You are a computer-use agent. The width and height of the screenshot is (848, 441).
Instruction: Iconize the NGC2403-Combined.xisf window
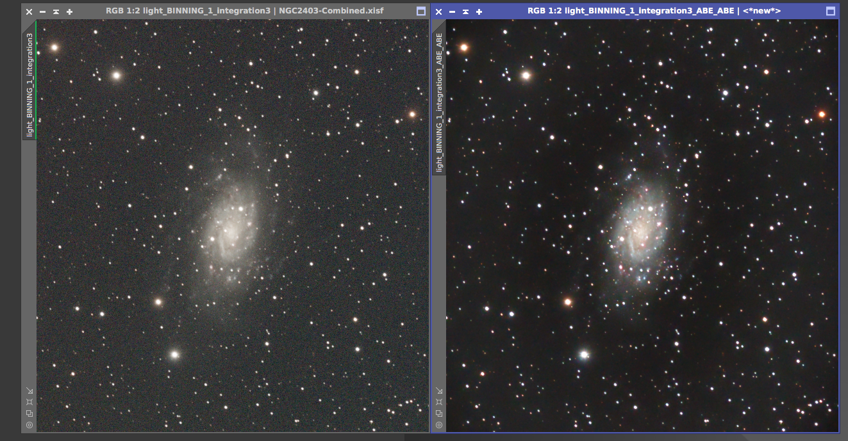pos(42,12)
